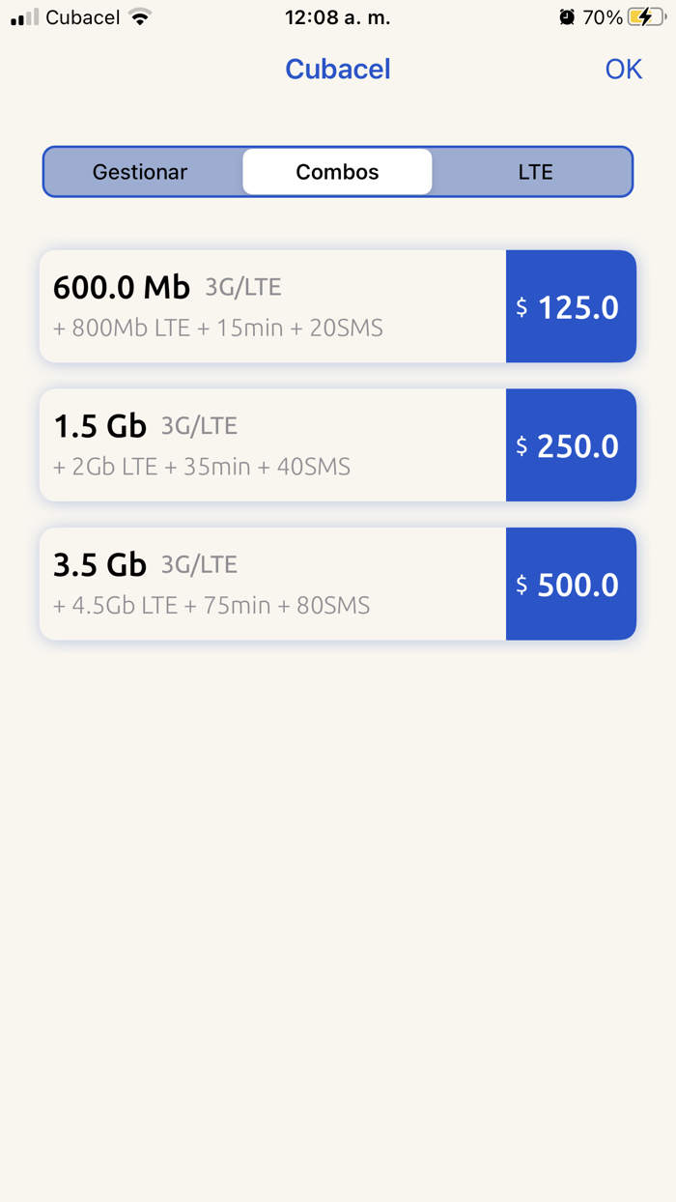Tap OK to confirm

click(624, 69)
